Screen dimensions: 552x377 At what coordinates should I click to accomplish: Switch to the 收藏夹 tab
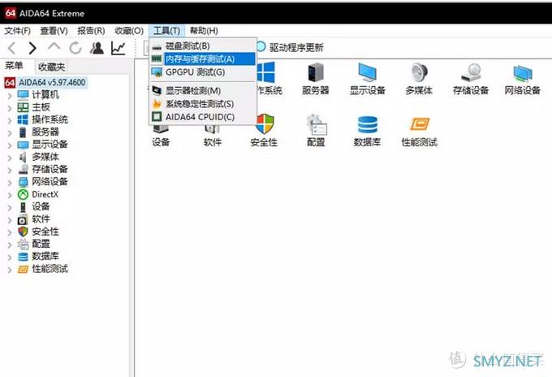(51, 67)
